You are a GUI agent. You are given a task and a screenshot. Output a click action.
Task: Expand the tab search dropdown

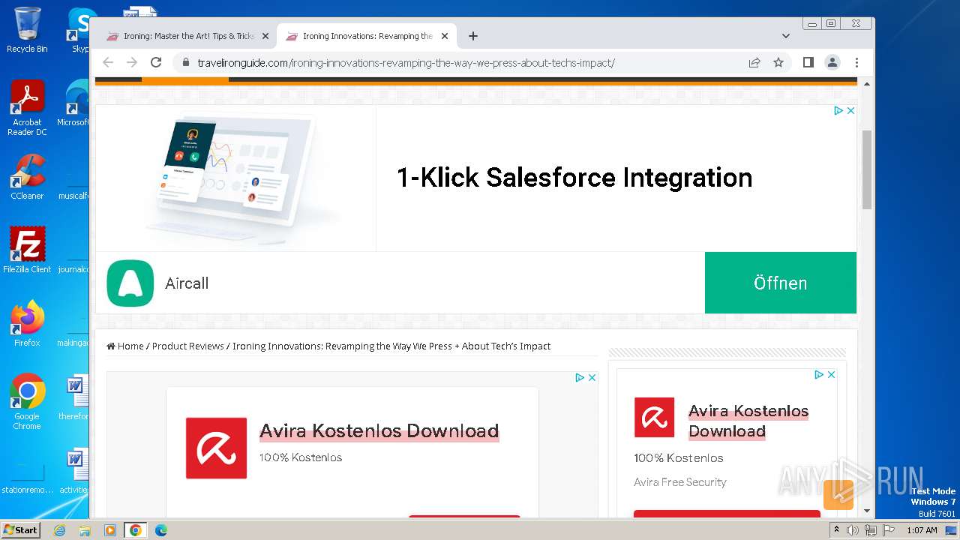(786, 36)
